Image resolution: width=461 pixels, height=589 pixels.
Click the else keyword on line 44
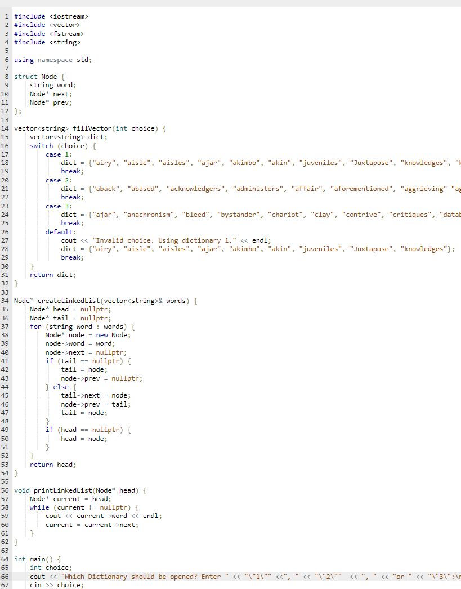point(61,386)
